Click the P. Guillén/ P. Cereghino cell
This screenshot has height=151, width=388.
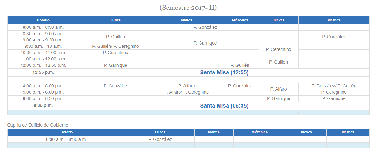tap(115, 46)
